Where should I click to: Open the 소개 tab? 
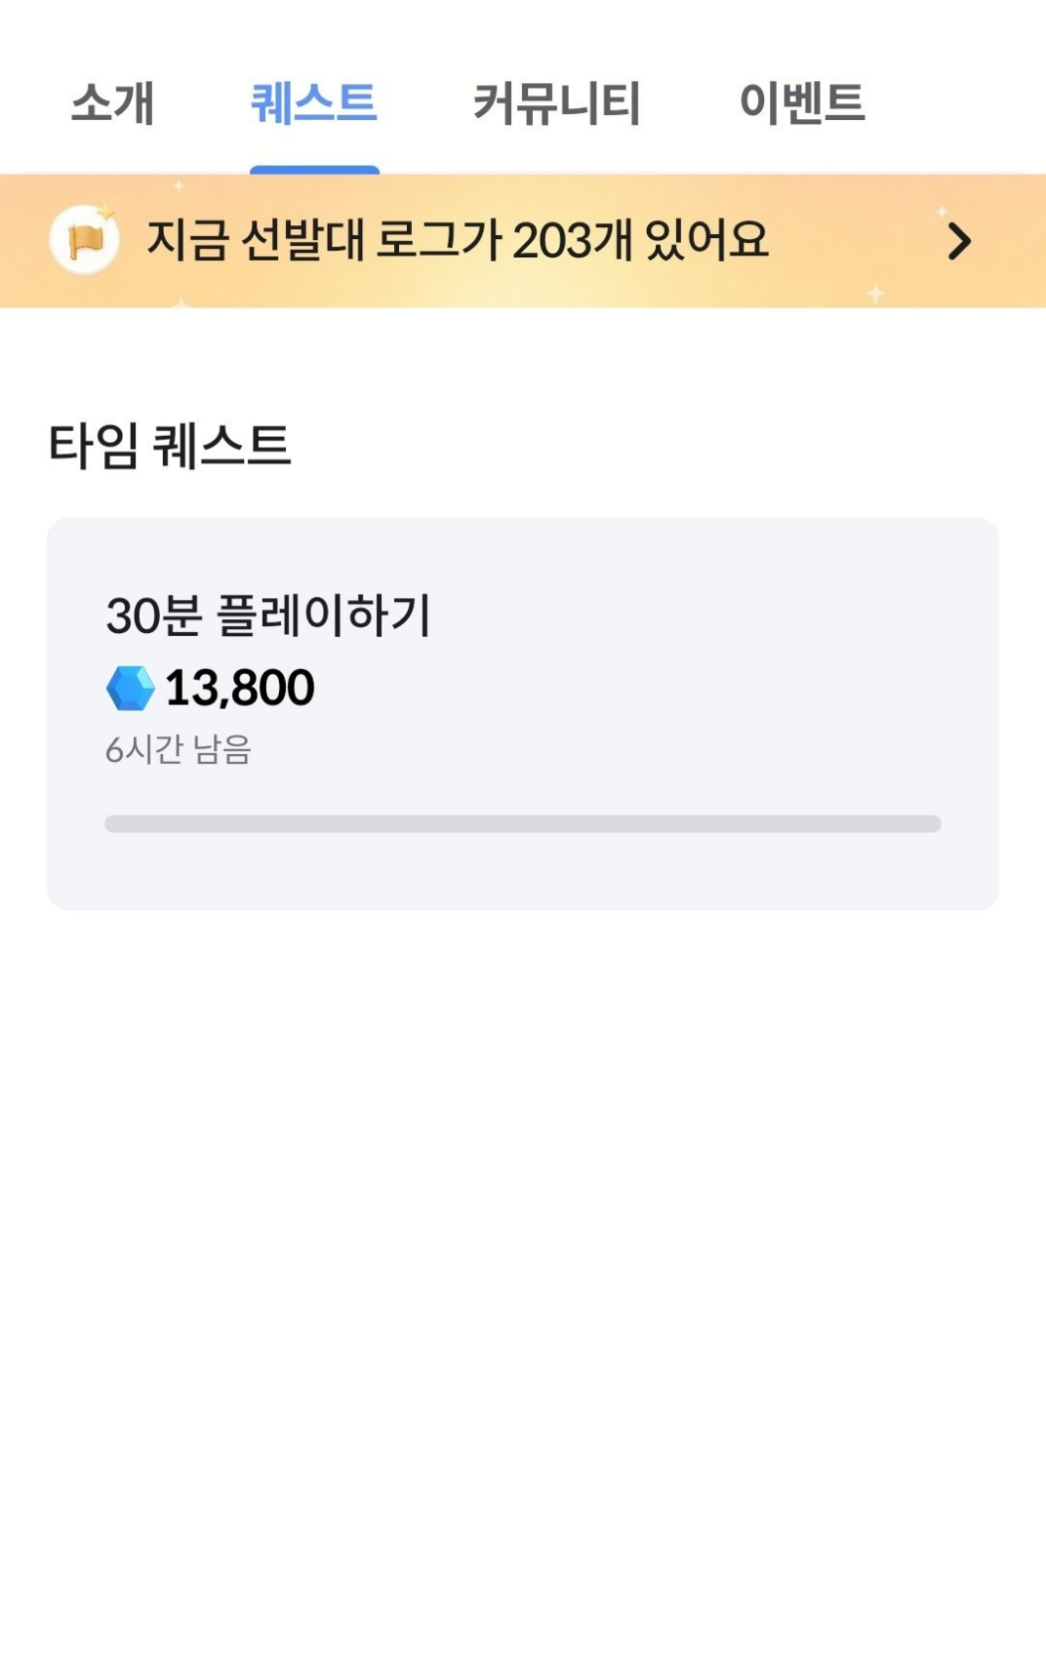(x=113, y=102)
